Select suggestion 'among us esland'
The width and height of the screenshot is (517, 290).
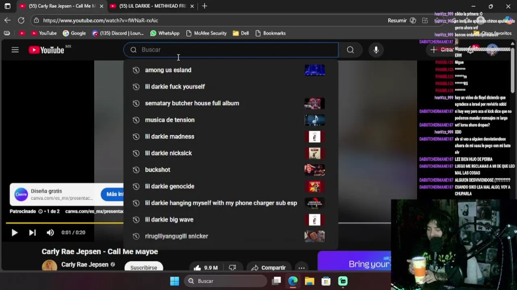[231, 70]
